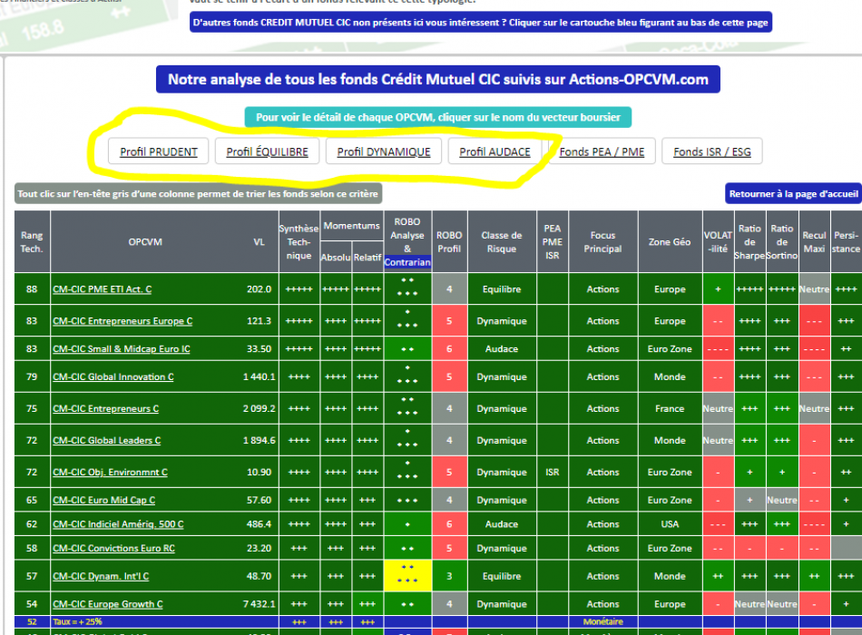View CM-CIC Global Leaders C details
The height and width of the screenshot is (635, 862).
107,440
